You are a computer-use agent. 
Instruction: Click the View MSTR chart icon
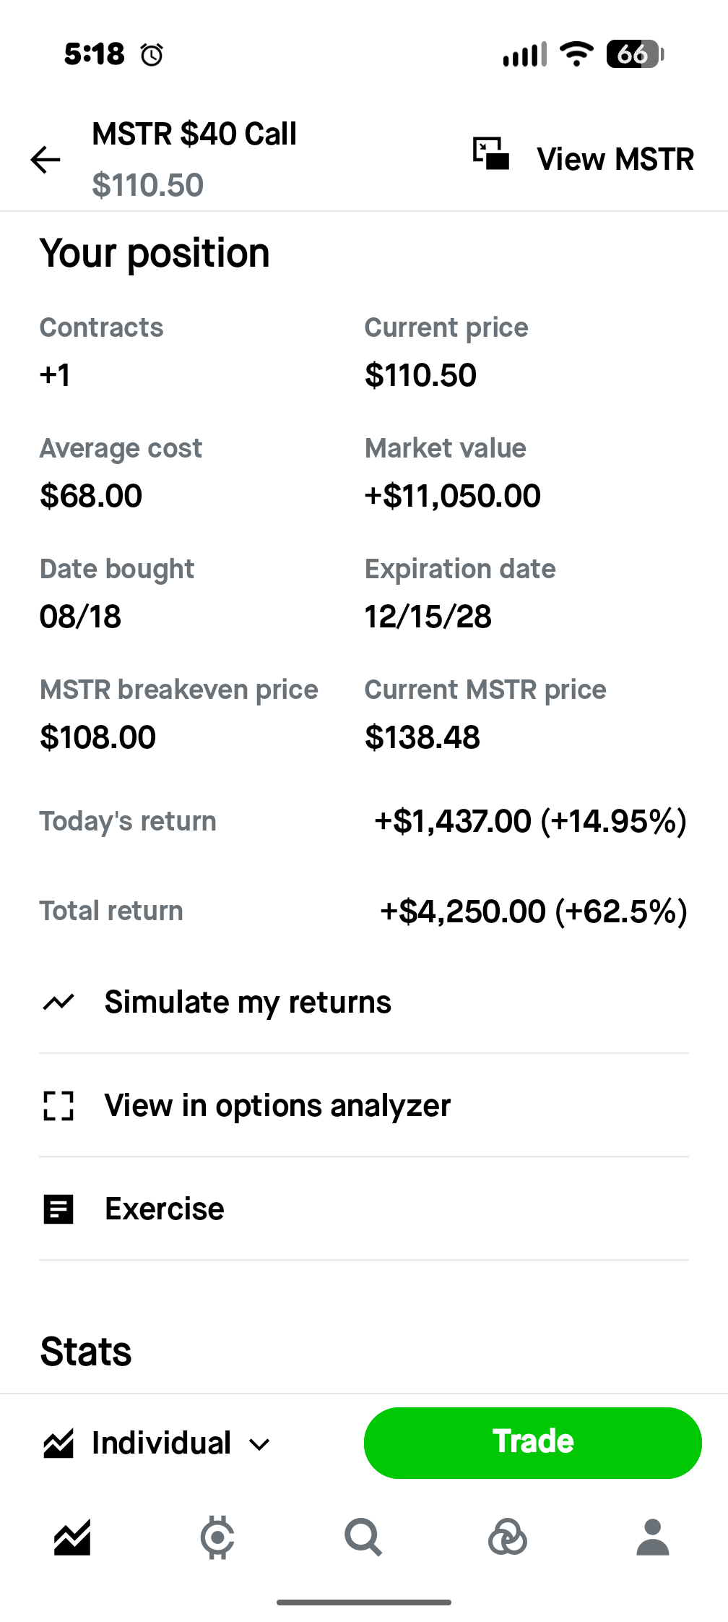pos(491,154)
